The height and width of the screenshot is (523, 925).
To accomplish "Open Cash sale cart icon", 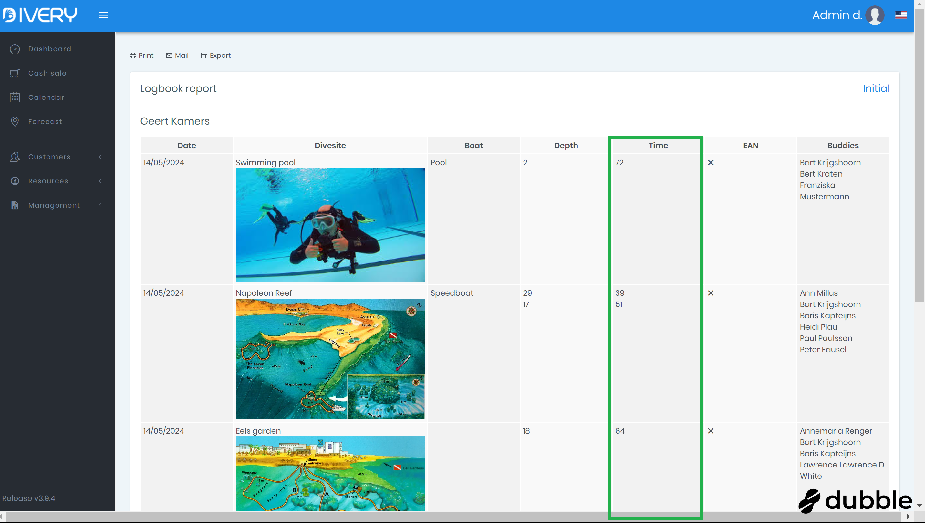I will 15,73.
